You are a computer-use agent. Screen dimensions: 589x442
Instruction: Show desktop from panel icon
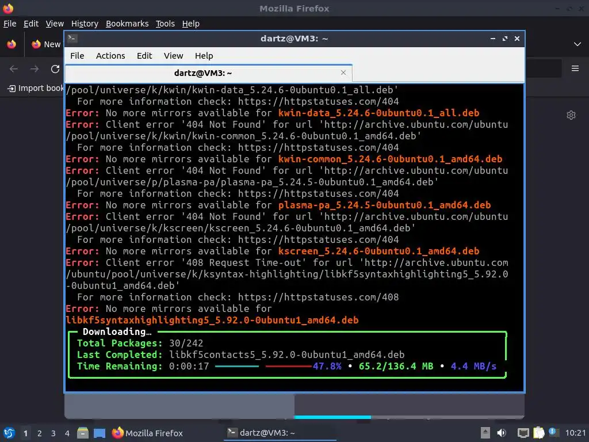100,433
